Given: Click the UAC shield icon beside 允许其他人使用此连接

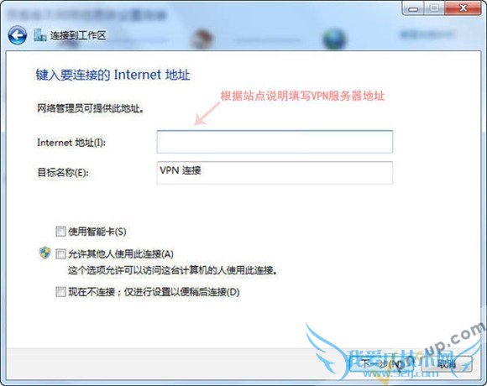Looking at the screenshot, I should (45, 253).
